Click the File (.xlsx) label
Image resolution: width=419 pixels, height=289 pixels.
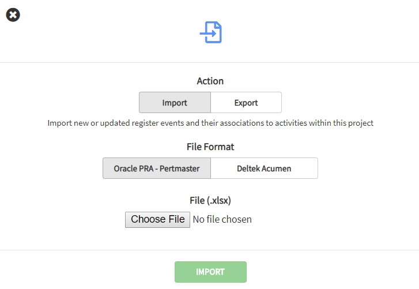[210, 200]
